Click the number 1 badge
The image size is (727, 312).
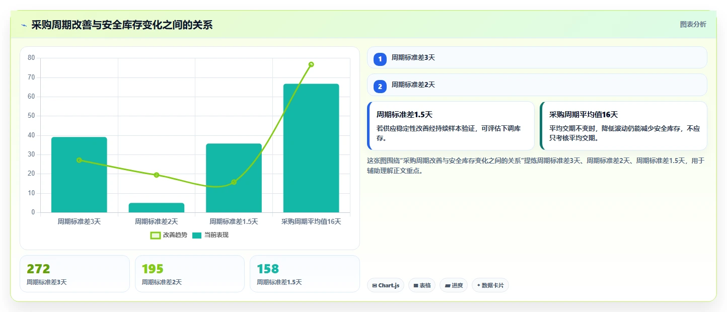380,59
